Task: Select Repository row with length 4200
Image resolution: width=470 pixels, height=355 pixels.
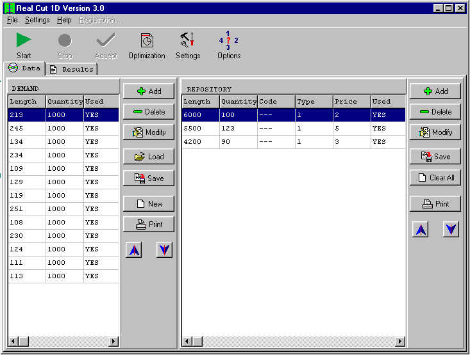Action: [x=294, y=142]
